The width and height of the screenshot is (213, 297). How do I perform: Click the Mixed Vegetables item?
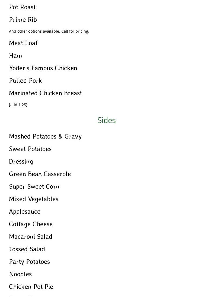point(34,199)
